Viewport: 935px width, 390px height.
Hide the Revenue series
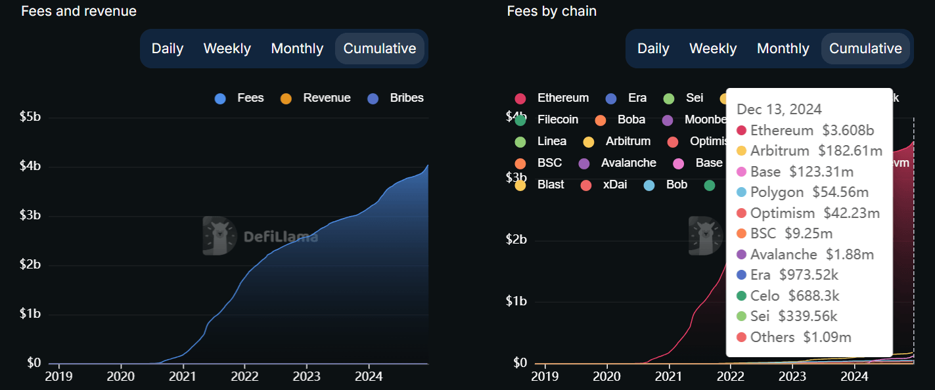click(x=315, y=98)
